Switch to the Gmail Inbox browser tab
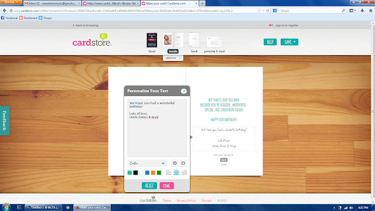Image resolution: width=375 pixels, height=211 pixels. (x=52, y=4)
